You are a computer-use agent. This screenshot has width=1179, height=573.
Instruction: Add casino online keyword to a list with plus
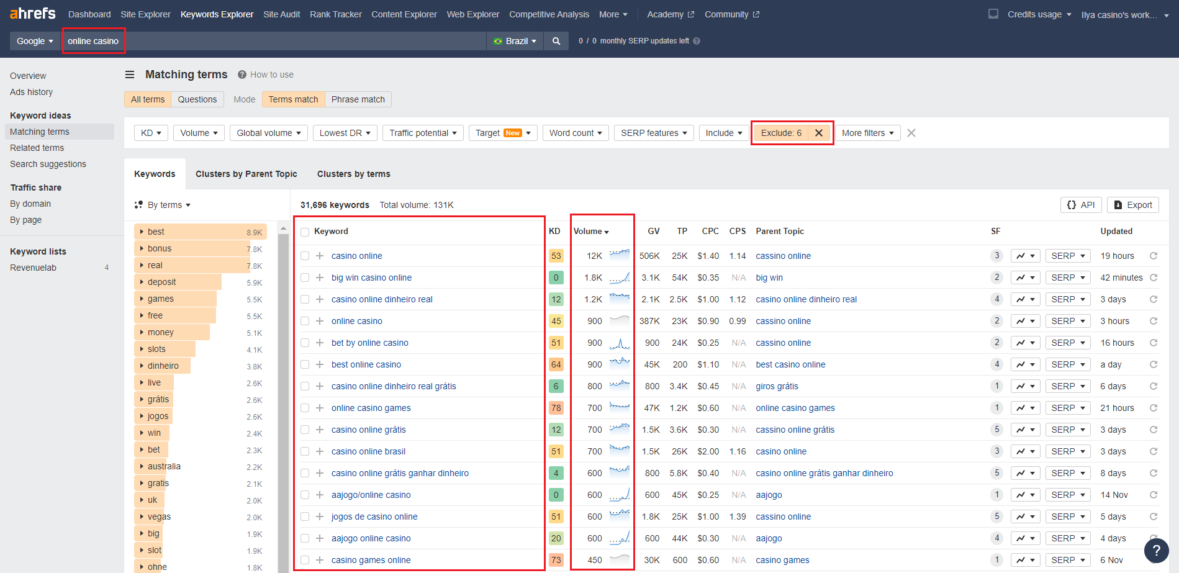pyautogui.click(x=320, y=256)
